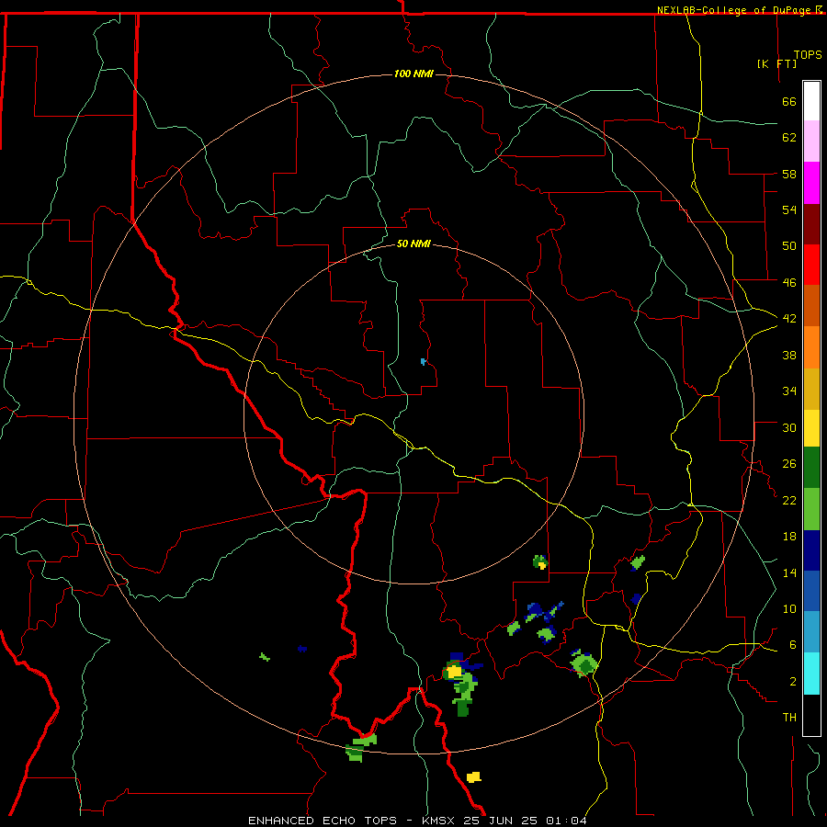
Task: Click the "42" legend value
Action: (789, 319)
